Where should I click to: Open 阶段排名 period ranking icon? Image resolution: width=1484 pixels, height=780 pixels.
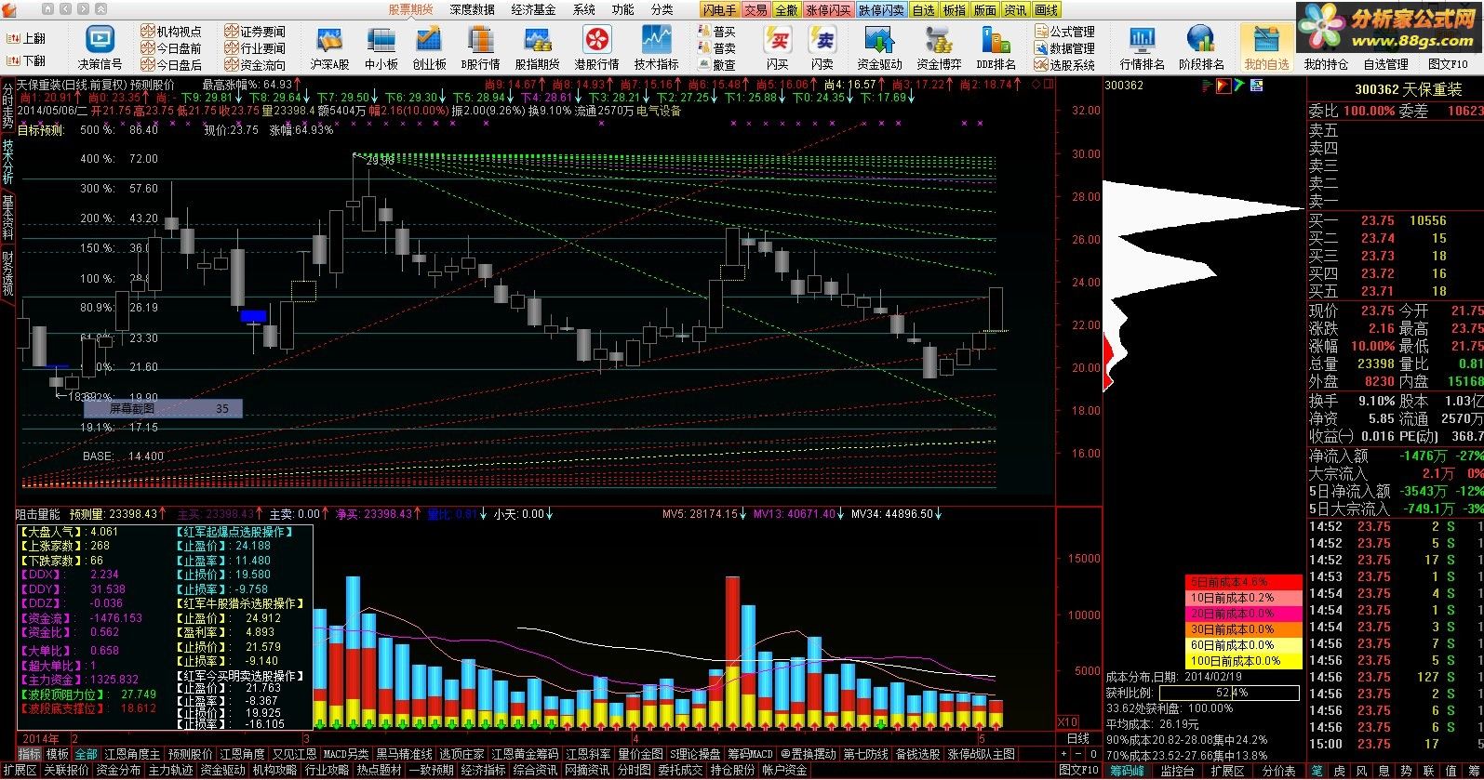(x=1201, y=46)
